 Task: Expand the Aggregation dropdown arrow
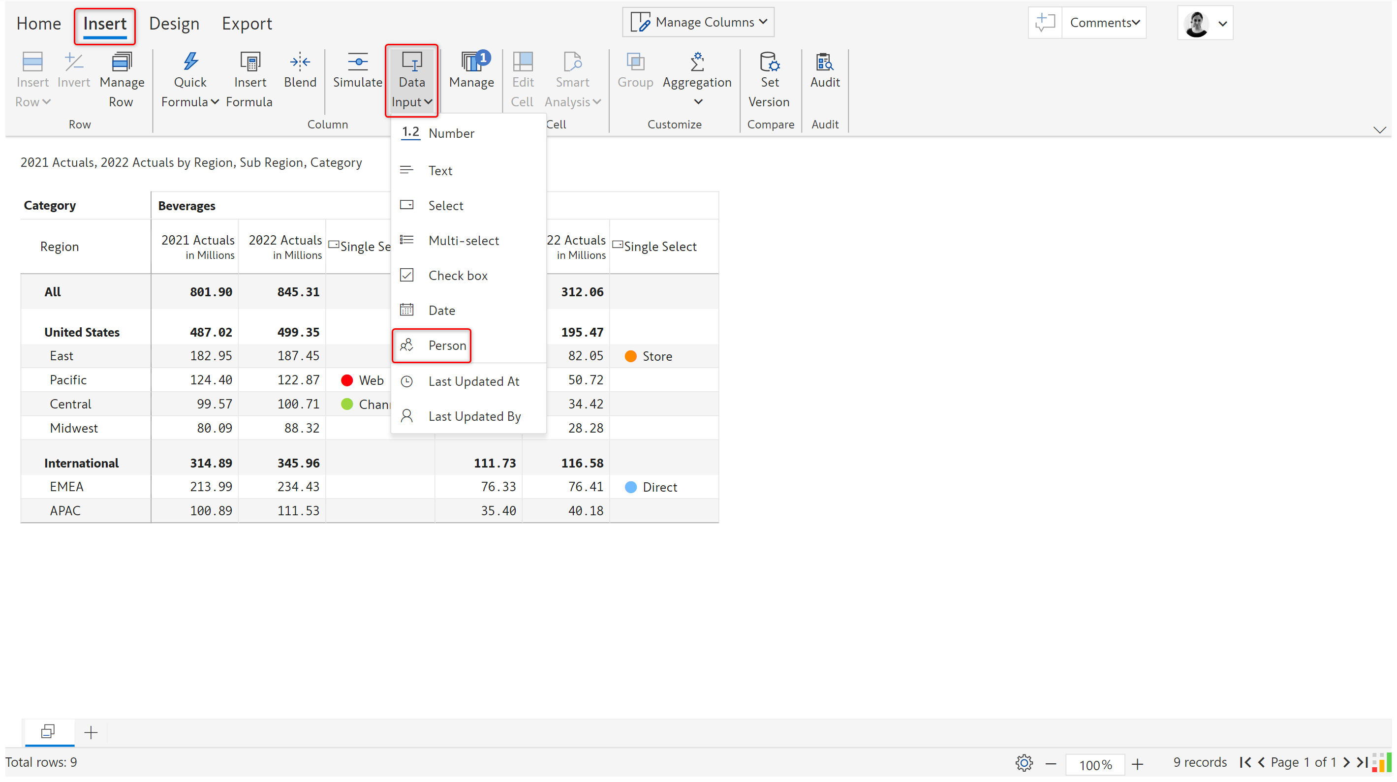pyautogui.click(x=698, y=101)
